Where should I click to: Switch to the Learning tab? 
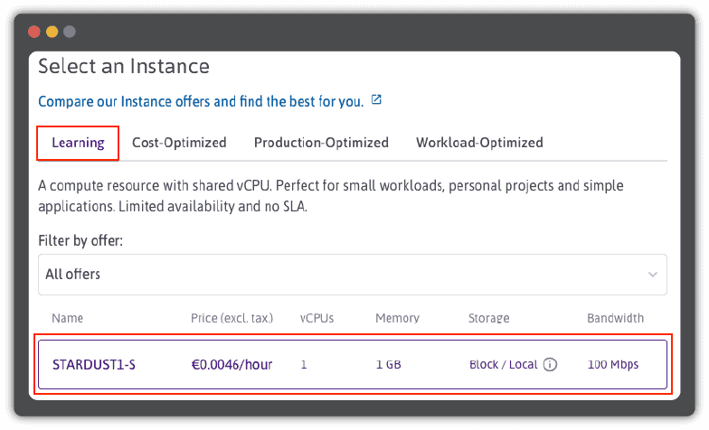(x=78, y=143)
